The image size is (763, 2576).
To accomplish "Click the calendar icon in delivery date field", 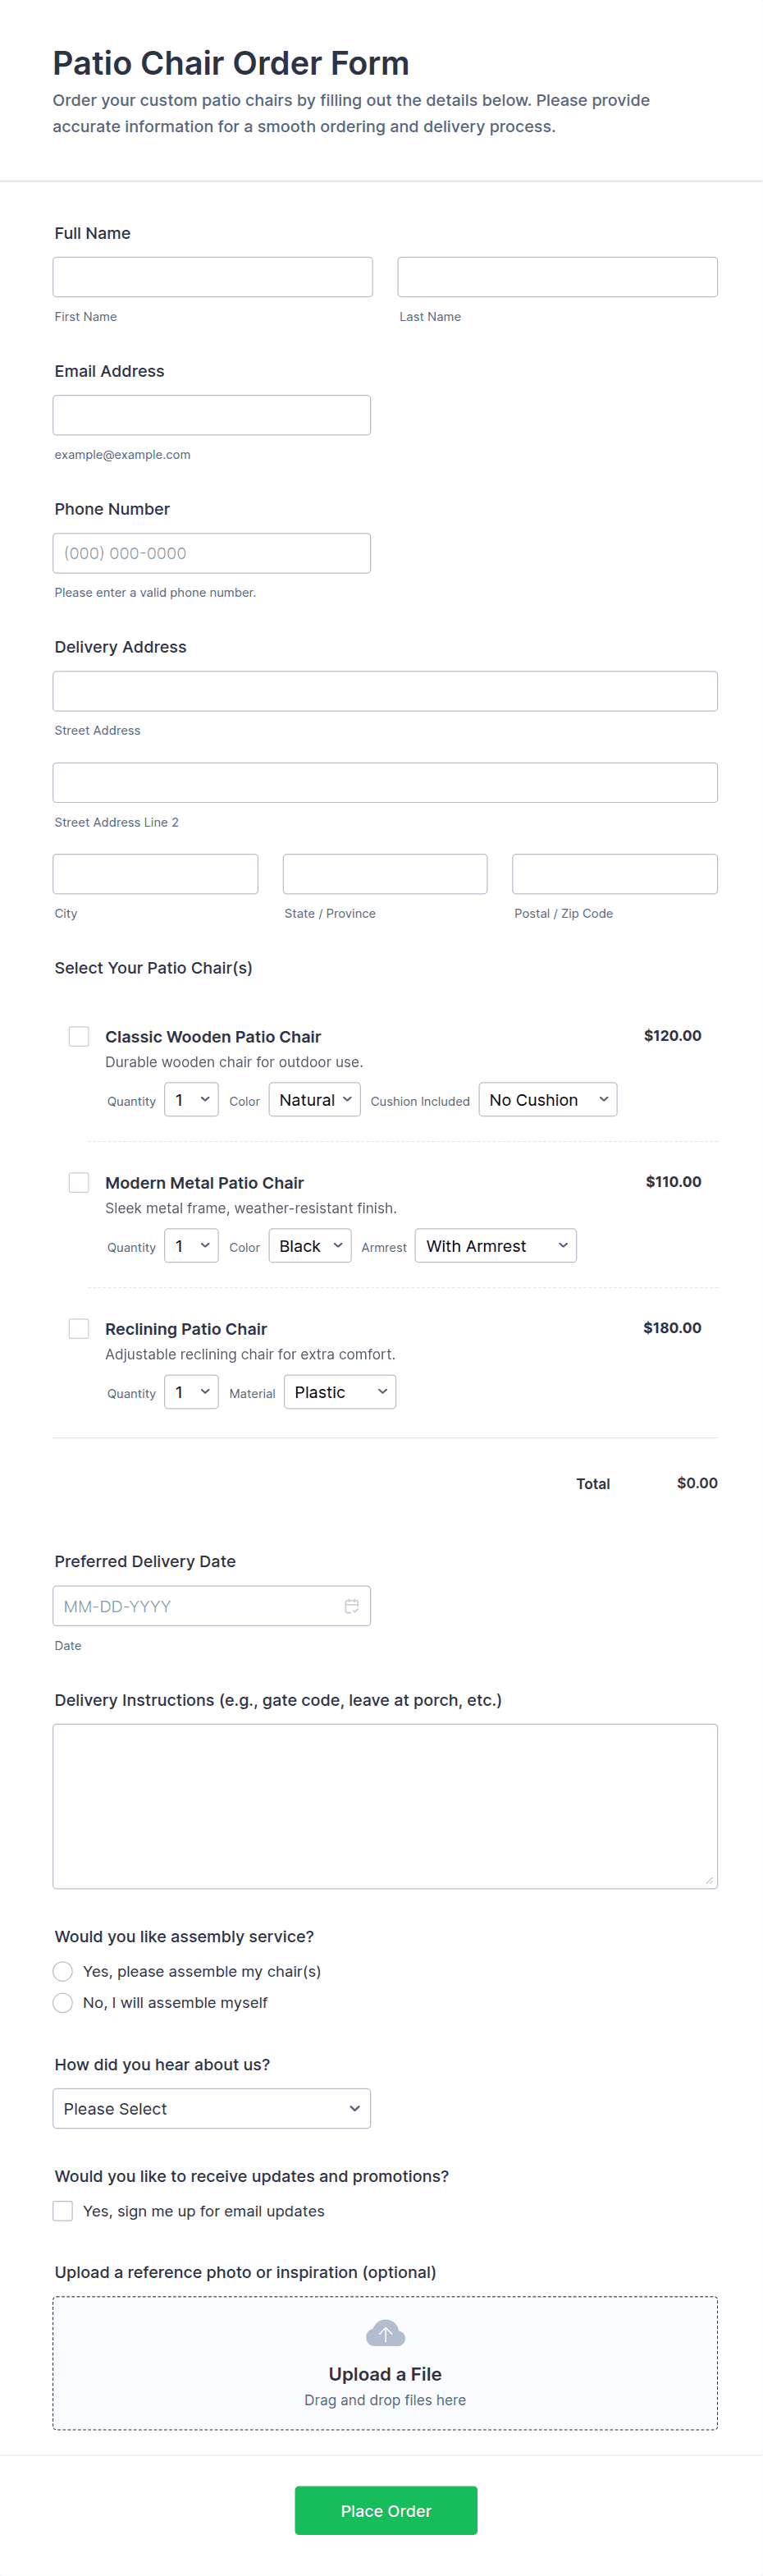I will (x=351, y=1606).
